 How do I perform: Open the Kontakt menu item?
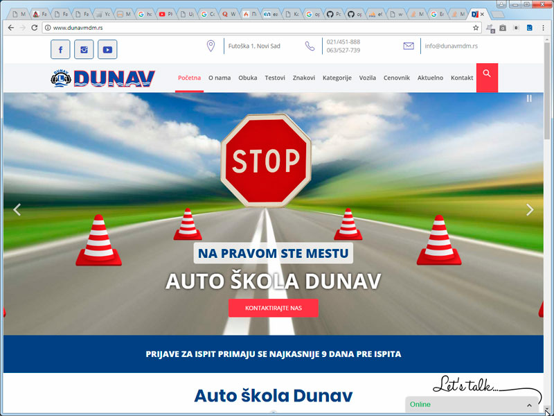[462, 78]
